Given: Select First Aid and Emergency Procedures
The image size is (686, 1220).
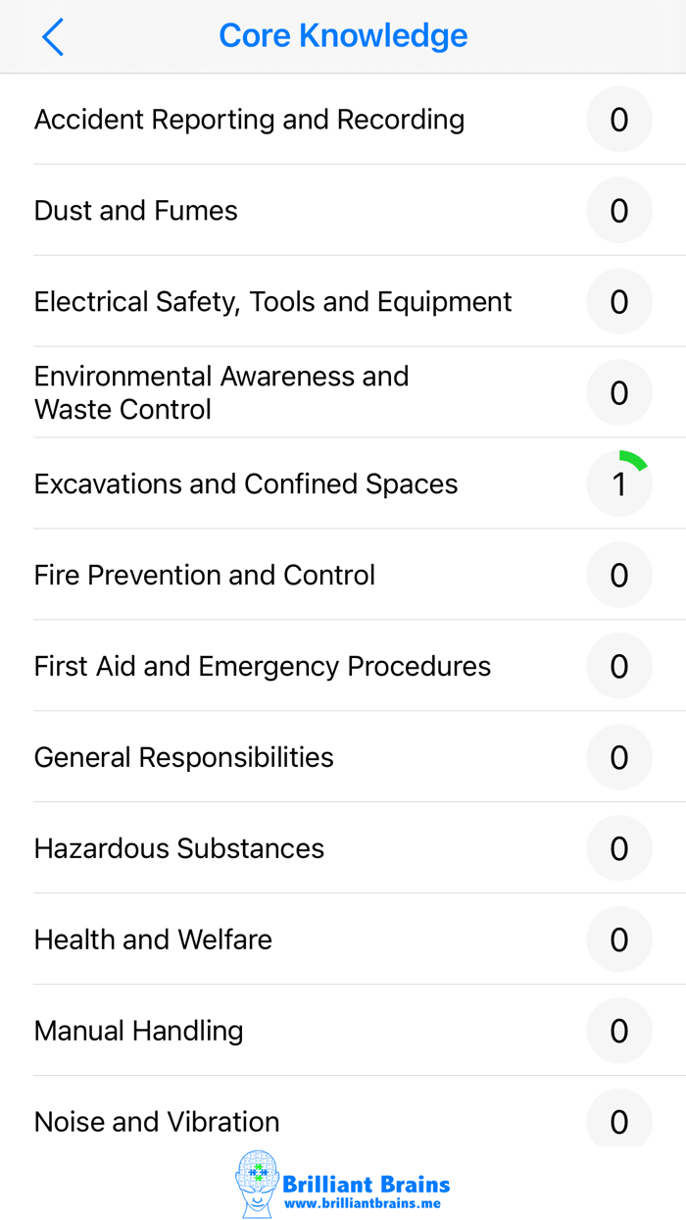Looking at the screenshot, I should (x=263, y=666).
